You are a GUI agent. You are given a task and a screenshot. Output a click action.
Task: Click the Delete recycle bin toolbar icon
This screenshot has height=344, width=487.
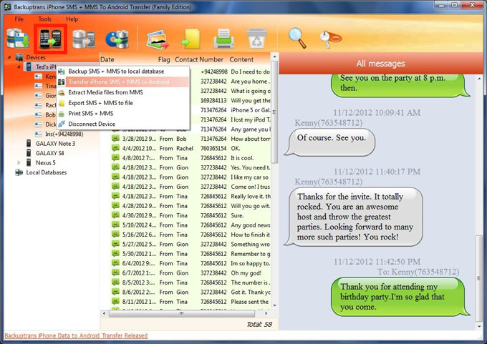(256, 39)
